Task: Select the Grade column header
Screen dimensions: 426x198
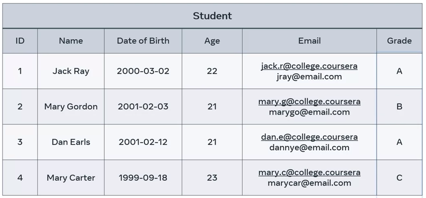Action: [x=399, y=41]
